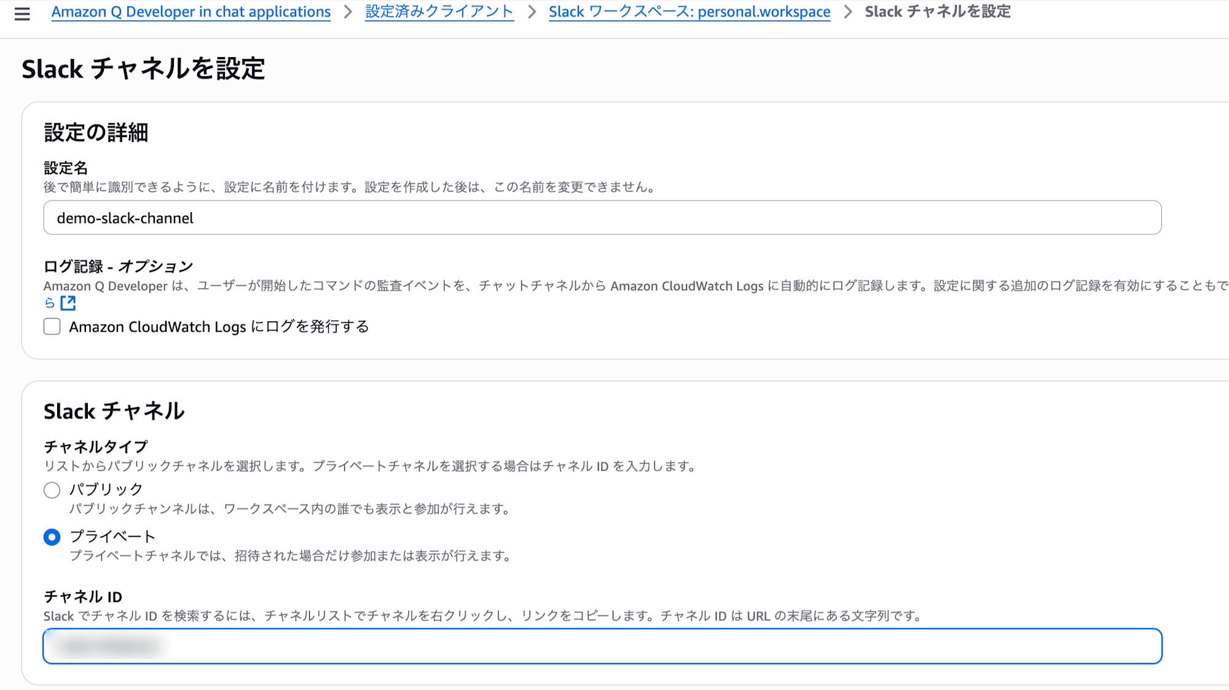Click the Slack チャネルを設定 breadcrumb text
The width and height of the screenshot is (1229, 690).
click(938, 12)
